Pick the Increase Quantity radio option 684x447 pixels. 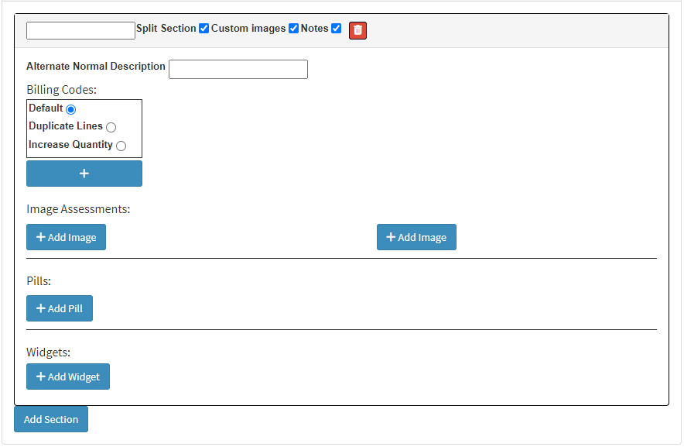click(121, 146)
